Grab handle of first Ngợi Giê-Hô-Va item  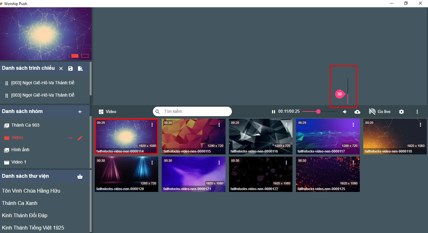(x=6, y=83)
